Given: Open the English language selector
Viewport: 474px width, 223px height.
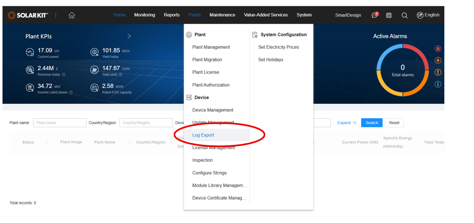Looking at the screenshot, I should [428, 15].
